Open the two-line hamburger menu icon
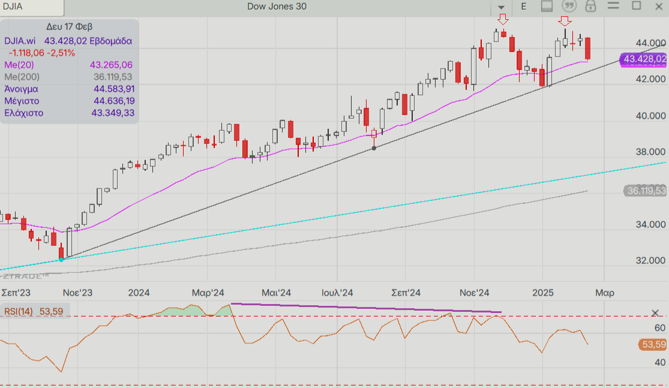The width and height of the screenshot is (669, 388). pyautogui.click(x=614, y=5)
